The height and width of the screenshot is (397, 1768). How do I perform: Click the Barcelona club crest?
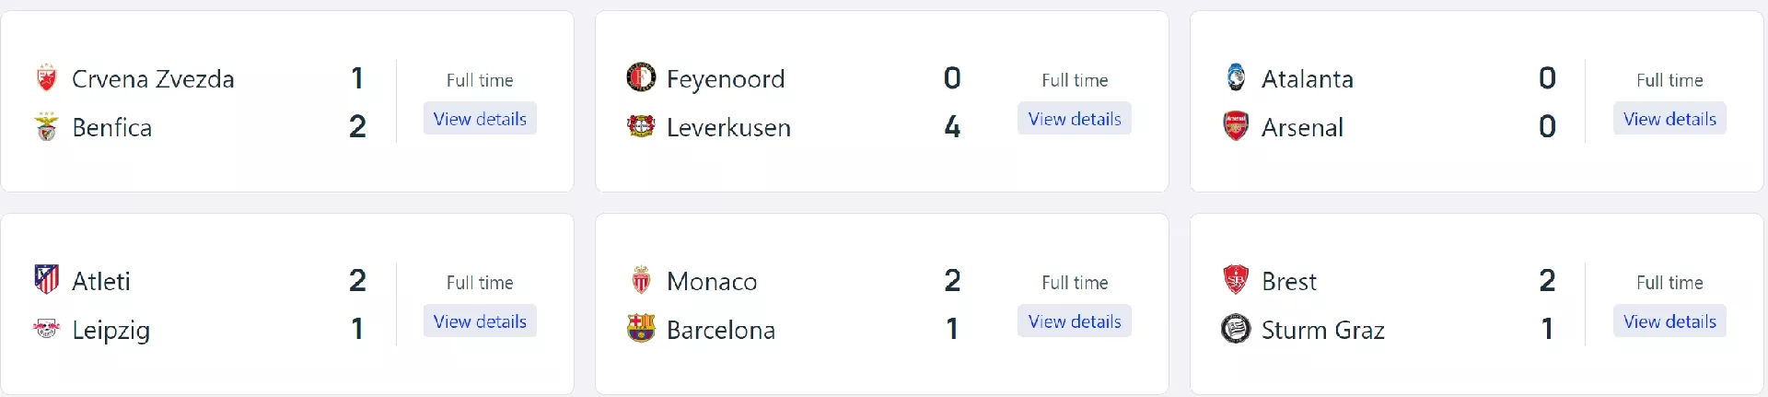[641, 329]
